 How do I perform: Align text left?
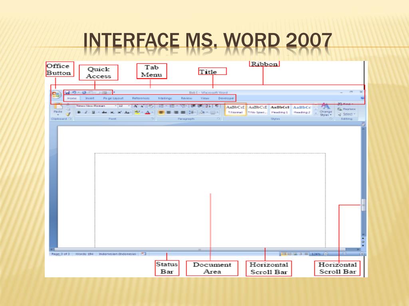161,112
